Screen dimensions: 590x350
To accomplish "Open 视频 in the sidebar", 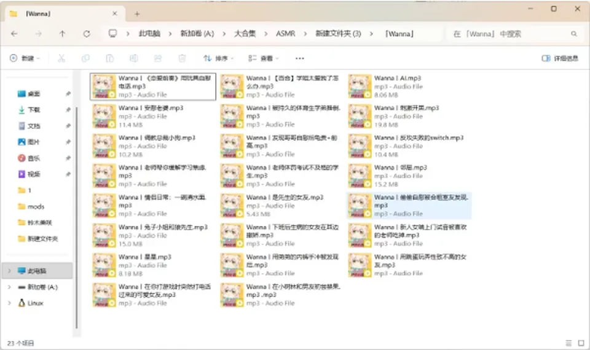I will tap(34, 174).
